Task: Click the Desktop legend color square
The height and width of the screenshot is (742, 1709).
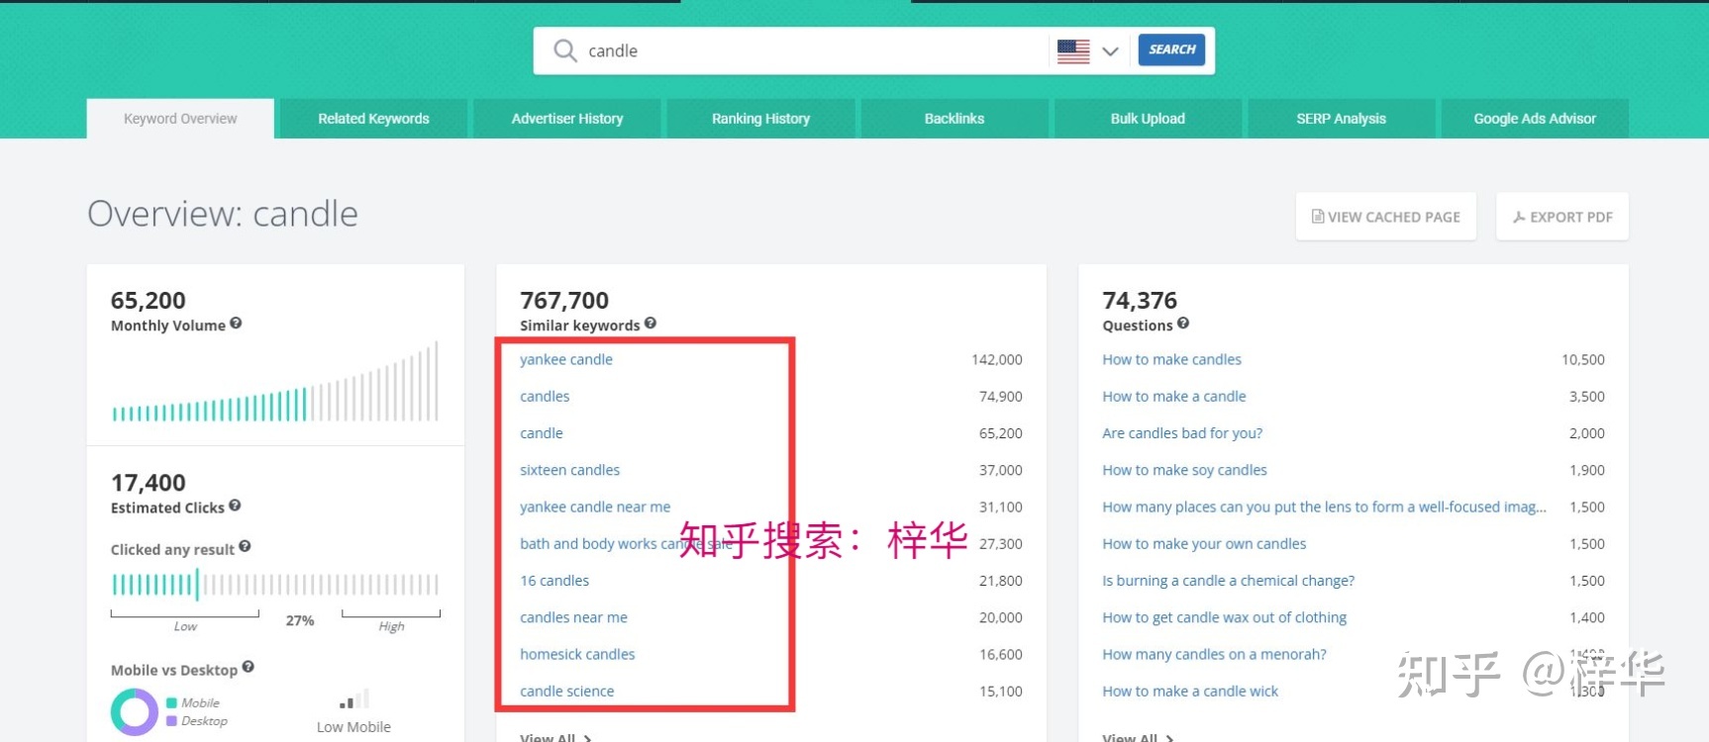Action: pos(171,721)
